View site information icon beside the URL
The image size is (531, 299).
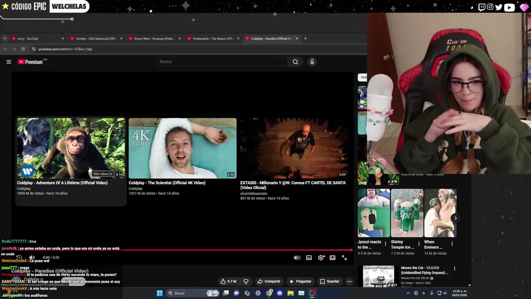(x=33, y=49)
